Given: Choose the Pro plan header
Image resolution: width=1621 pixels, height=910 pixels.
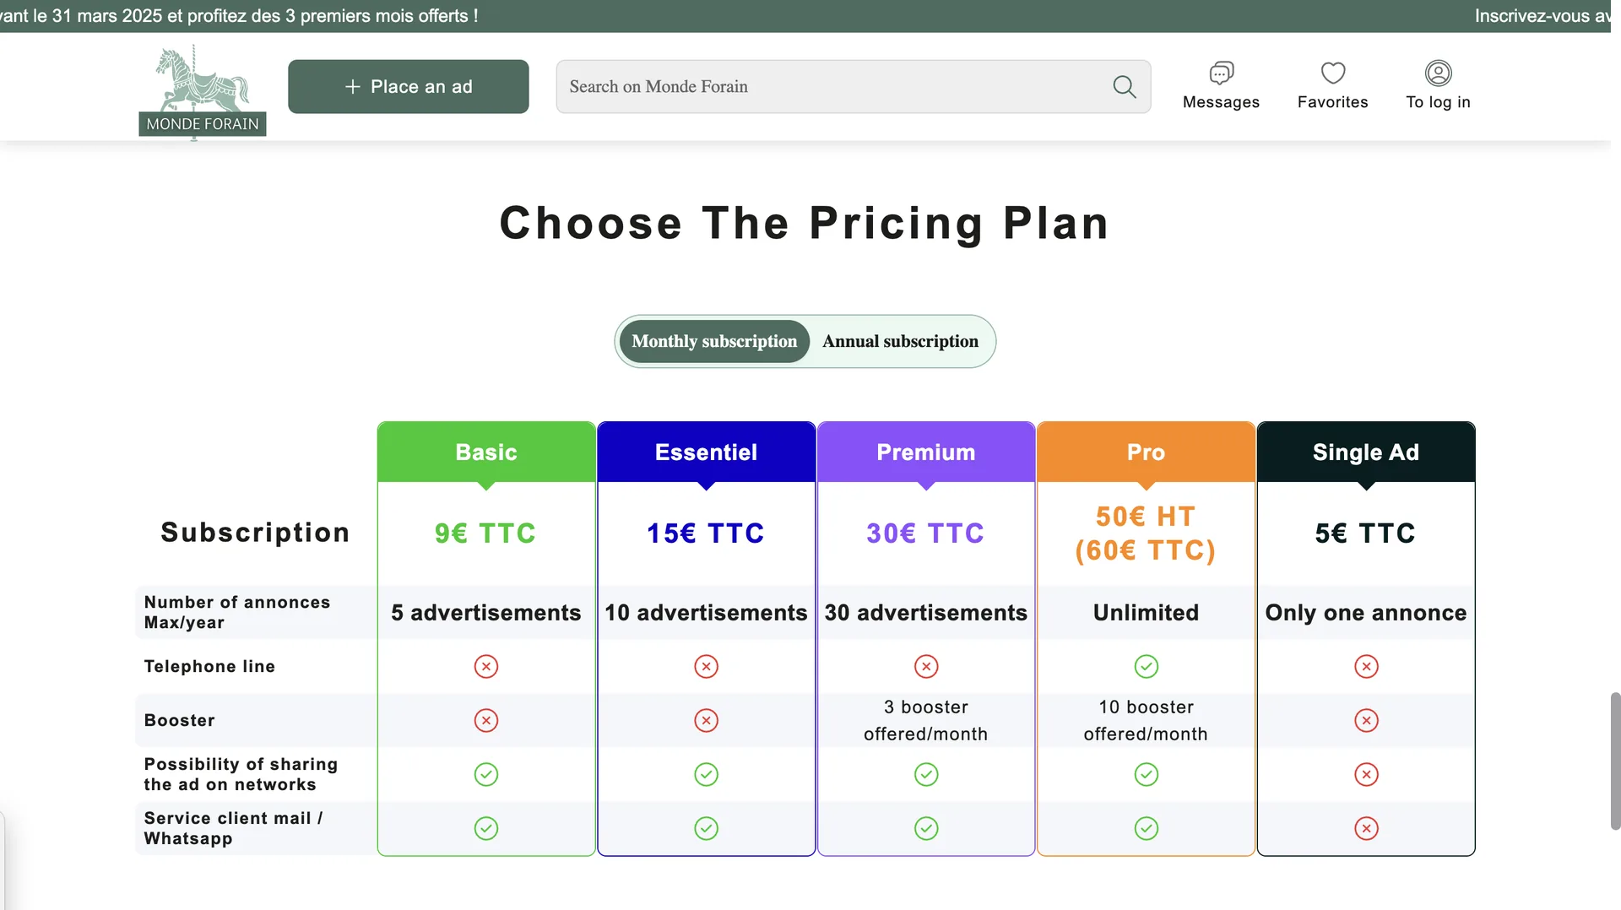Looking at the screenshot, I should point(1146,452).
